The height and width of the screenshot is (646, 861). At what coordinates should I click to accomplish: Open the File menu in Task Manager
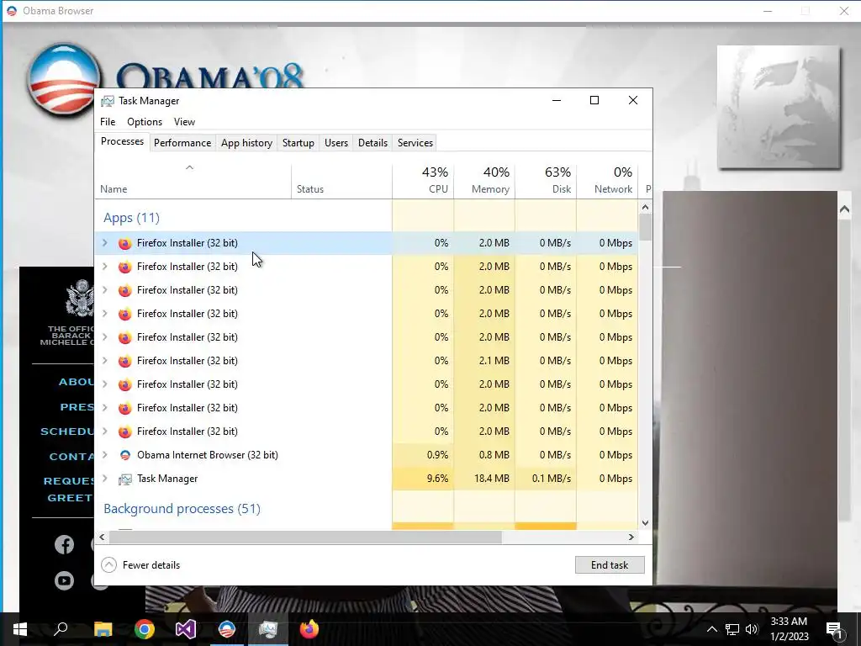[108, 122]
